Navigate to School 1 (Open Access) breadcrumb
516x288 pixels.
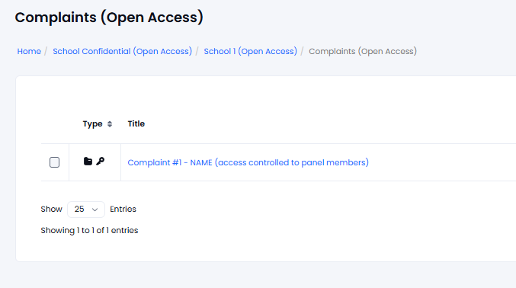pos(251,51)
